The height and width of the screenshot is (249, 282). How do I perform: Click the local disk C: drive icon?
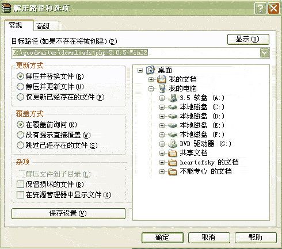173,107
